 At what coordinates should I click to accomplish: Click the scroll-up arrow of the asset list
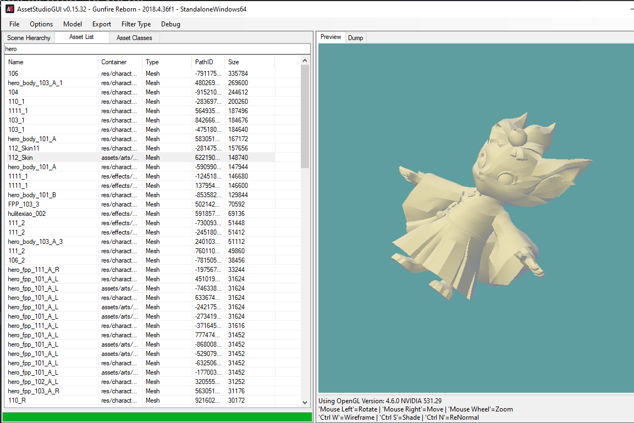point(305,60)
